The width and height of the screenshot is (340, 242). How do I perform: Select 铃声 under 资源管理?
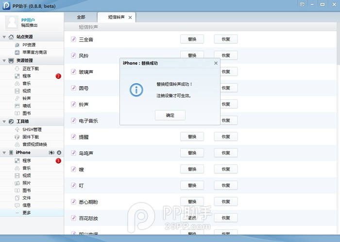(x=27, y=98)
